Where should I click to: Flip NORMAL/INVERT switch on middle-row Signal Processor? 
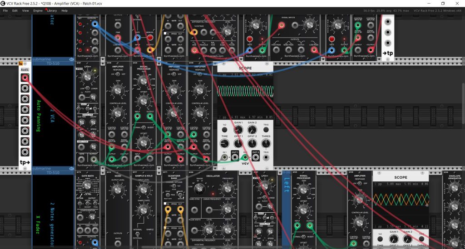tap(143, 127)
